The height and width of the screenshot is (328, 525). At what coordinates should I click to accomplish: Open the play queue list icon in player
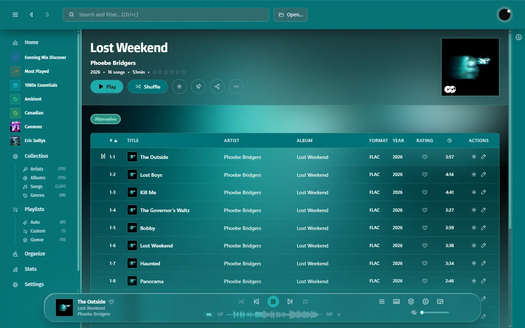[x=382, y=302]
